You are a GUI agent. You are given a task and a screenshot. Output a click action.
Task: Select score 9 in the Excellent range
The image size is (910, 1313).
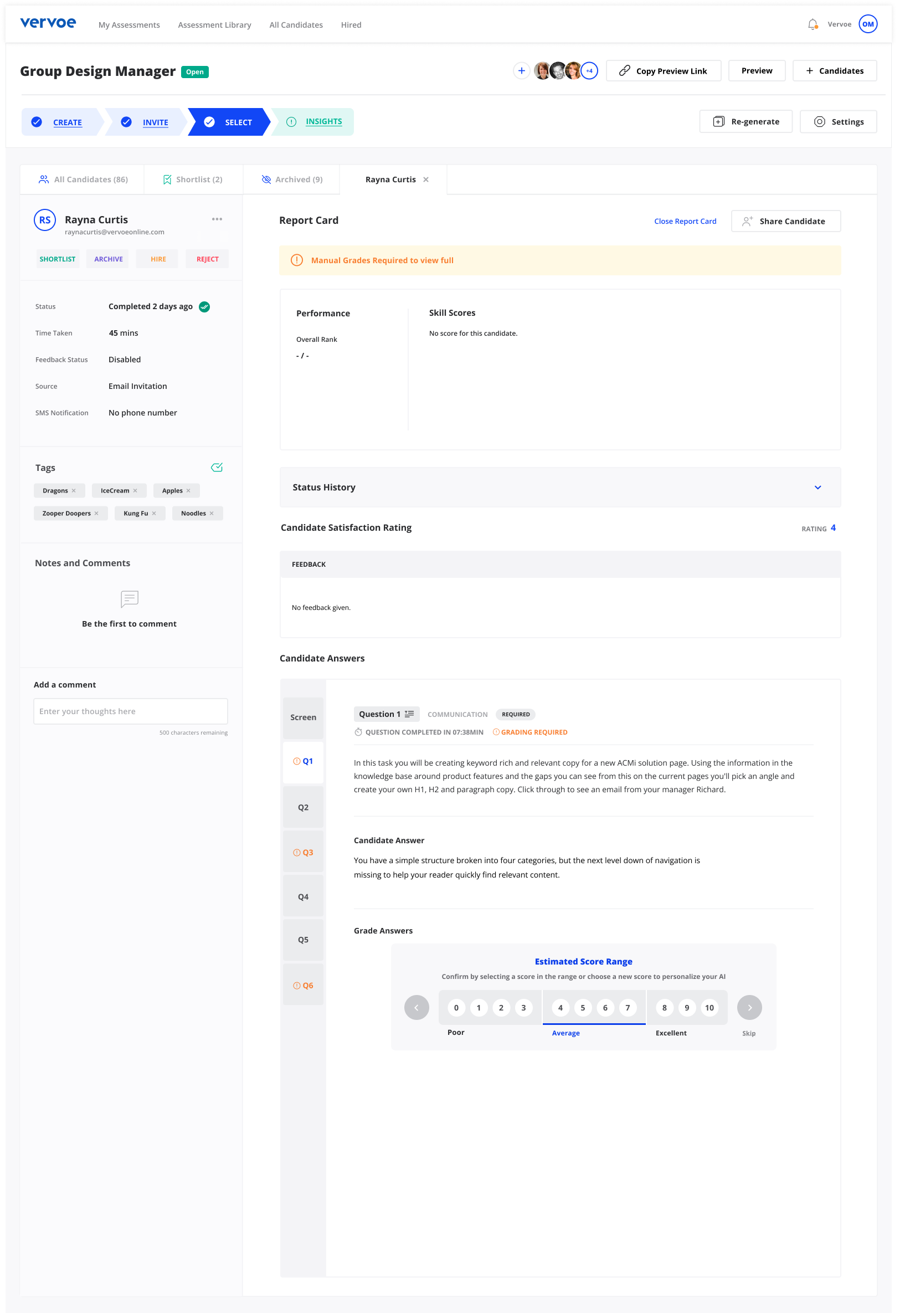tap(686, 1008)
